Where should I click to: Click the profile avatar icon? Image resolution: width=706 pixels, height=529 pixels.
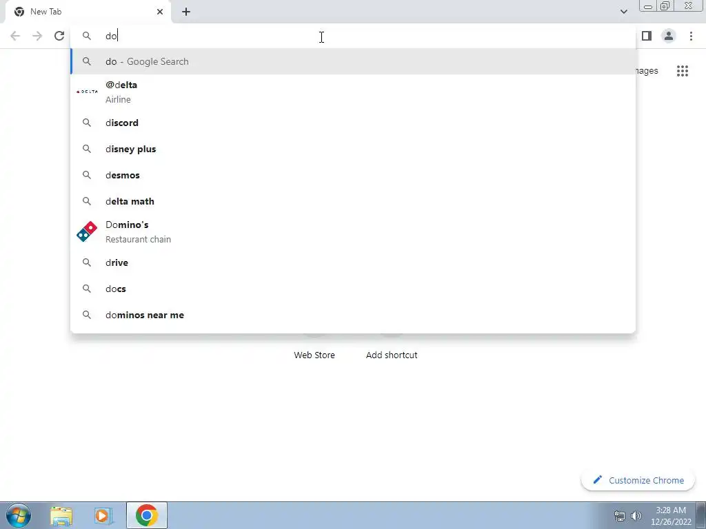point(669,36)
